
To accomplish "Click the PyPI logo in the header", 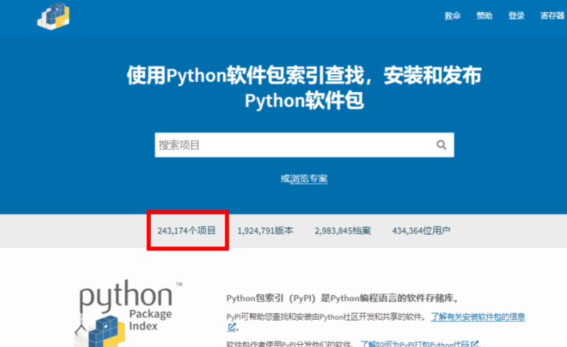I will [54, 16].
